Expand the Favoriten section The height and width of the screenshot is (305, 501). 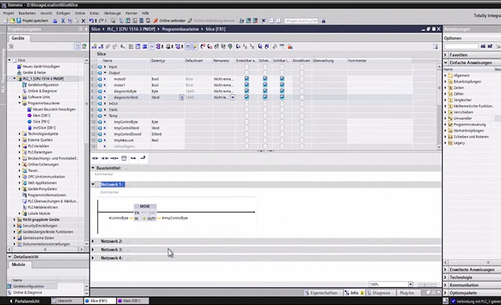tap(445, 55)
